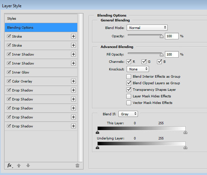Click plus icon on the third Drop Shadow row
The image size is (207, 175).
[x=73, y=108]
